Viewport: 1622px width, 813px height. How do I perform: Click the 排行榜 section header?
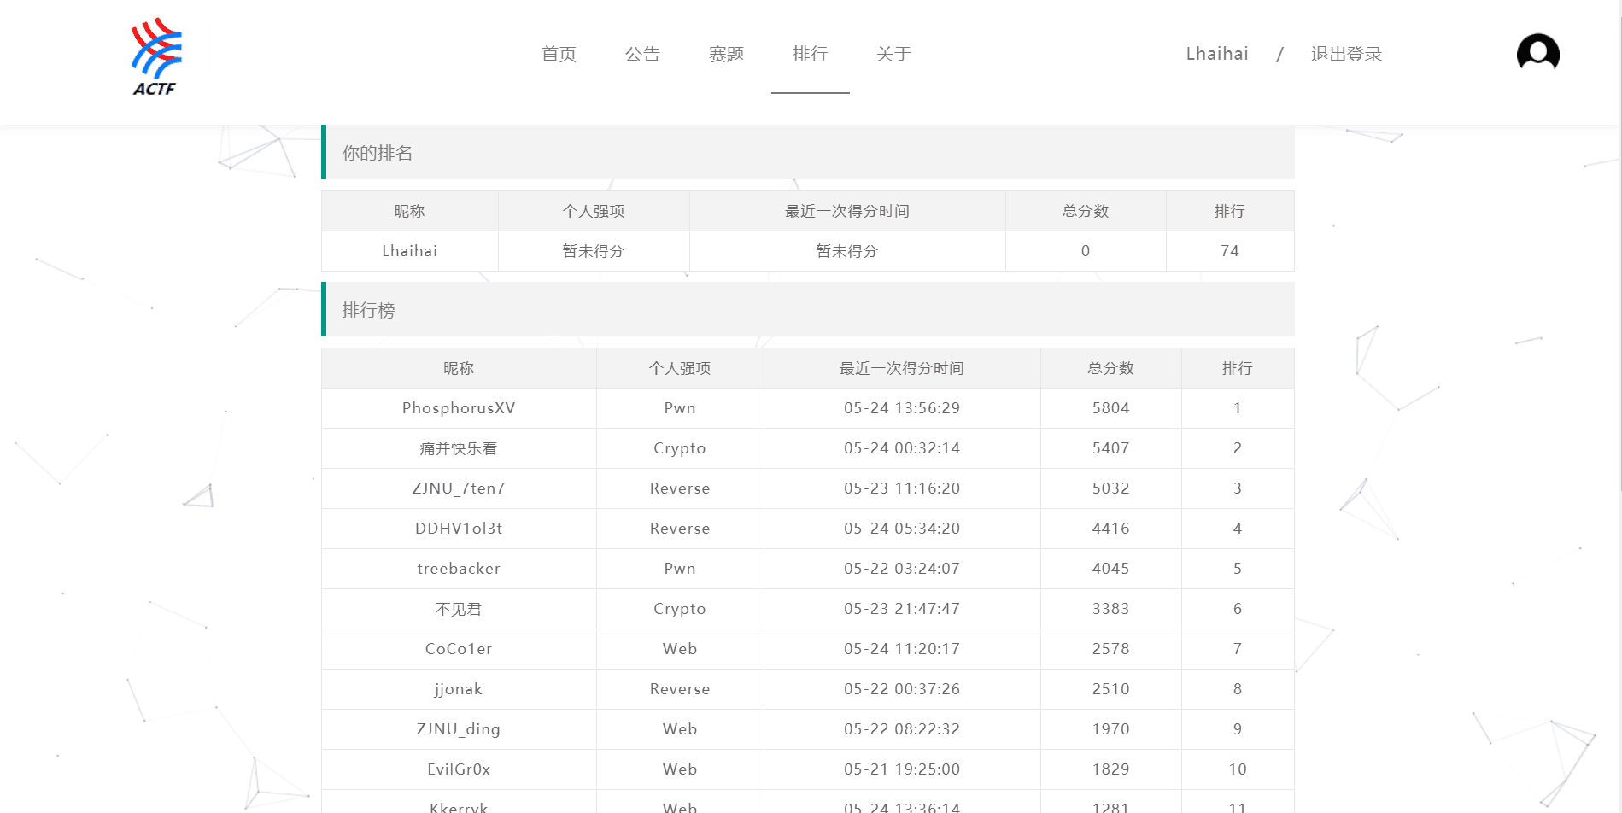tap(369, 310)
